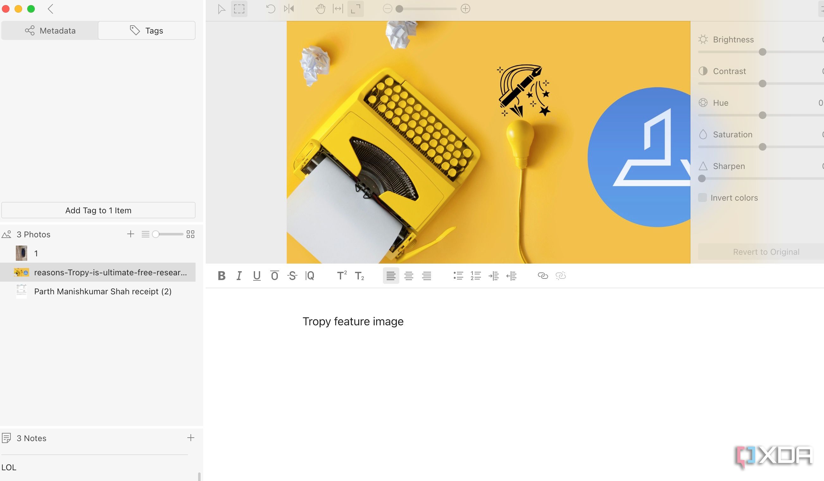This screenshot has height=481, width=824.
Task: Center the note text
Action: (x=409, y=276)
